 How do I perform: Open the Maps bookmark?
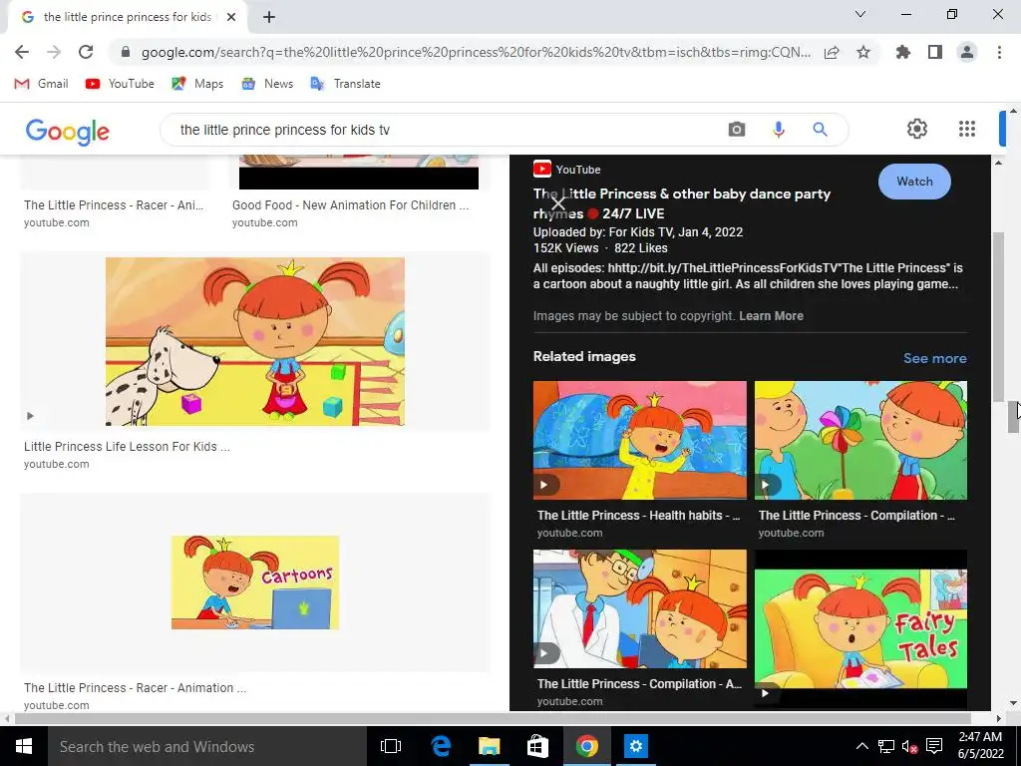click(197, 84)
